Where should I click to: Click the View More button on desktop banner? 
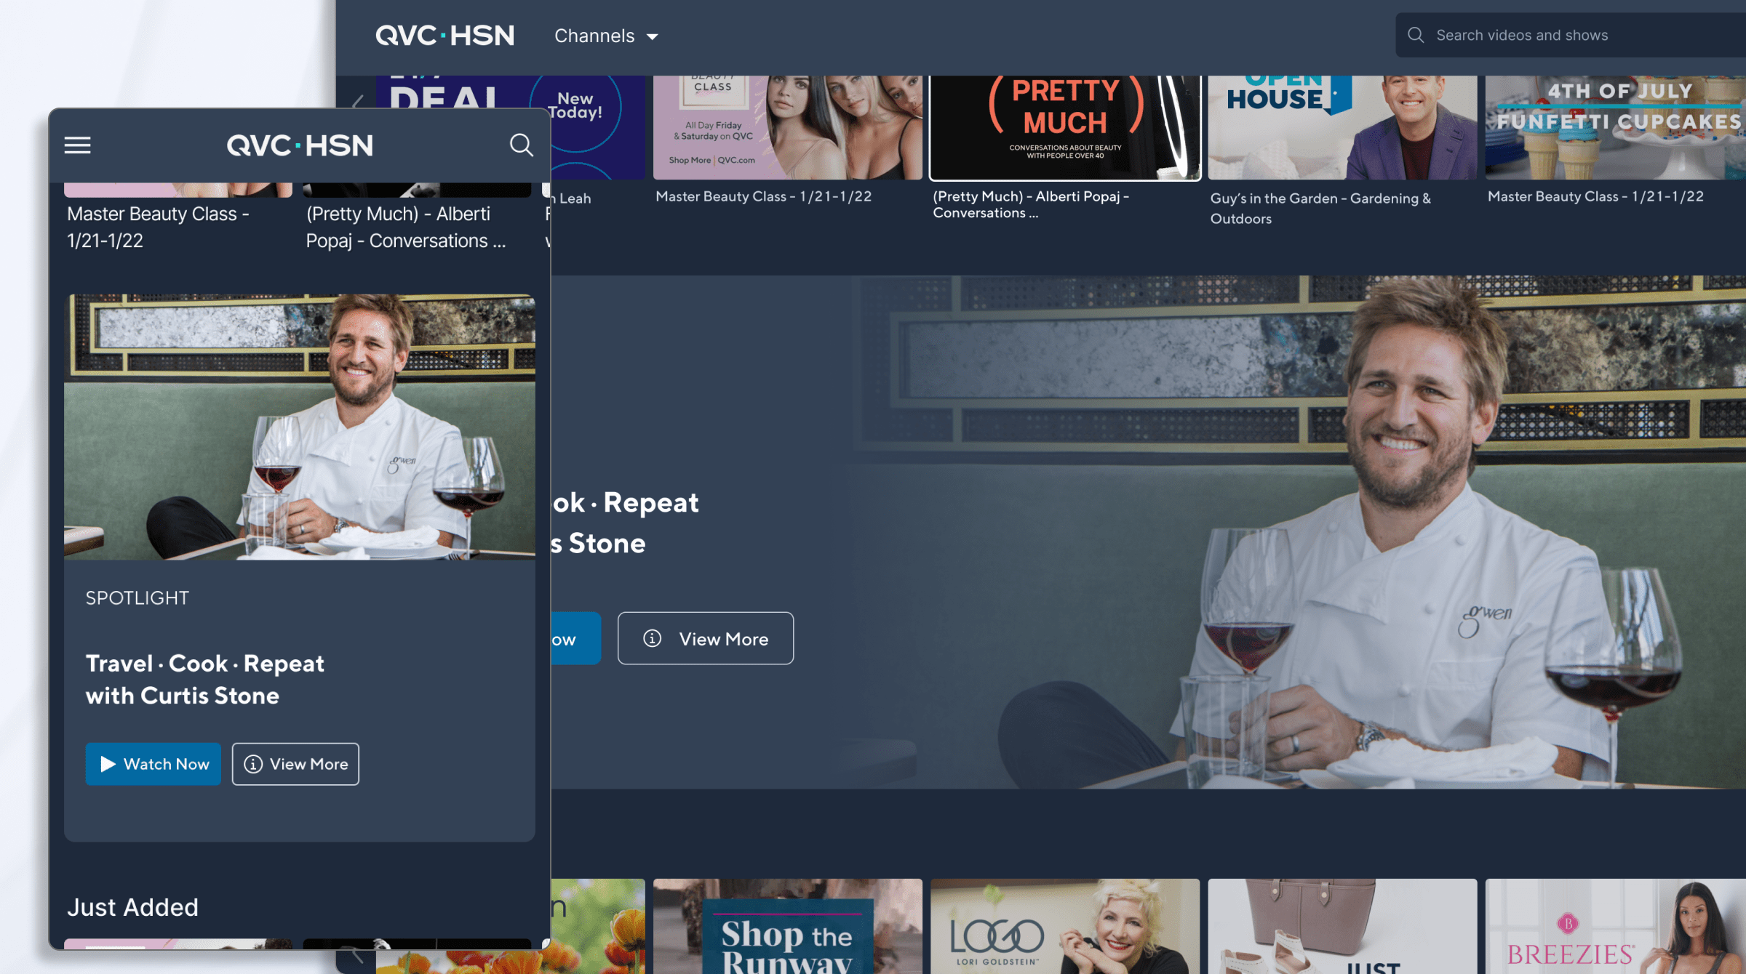(x=706, y=638)
